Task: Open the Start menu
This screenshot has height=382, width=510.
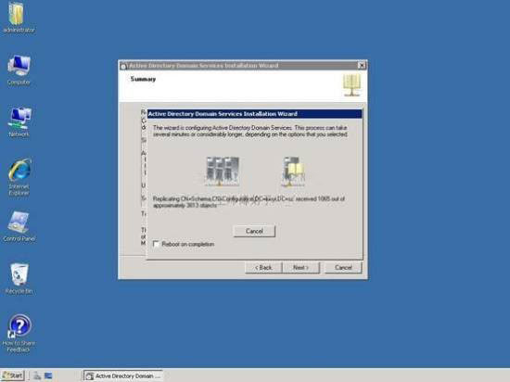Action: [13, 376]
